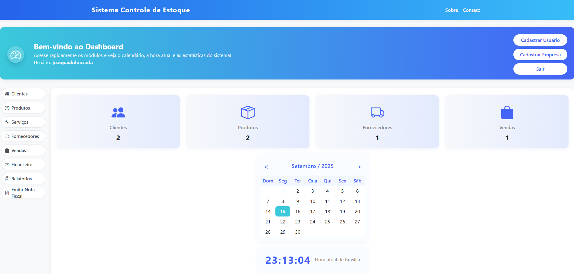Open the Sobre link in header

[451, 10]
